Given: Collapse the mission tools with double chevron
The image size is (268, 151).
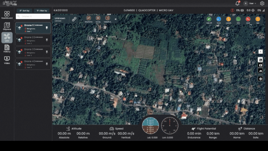Looking at the screenshot, I should pyautogui.click(x=116, y=19).
